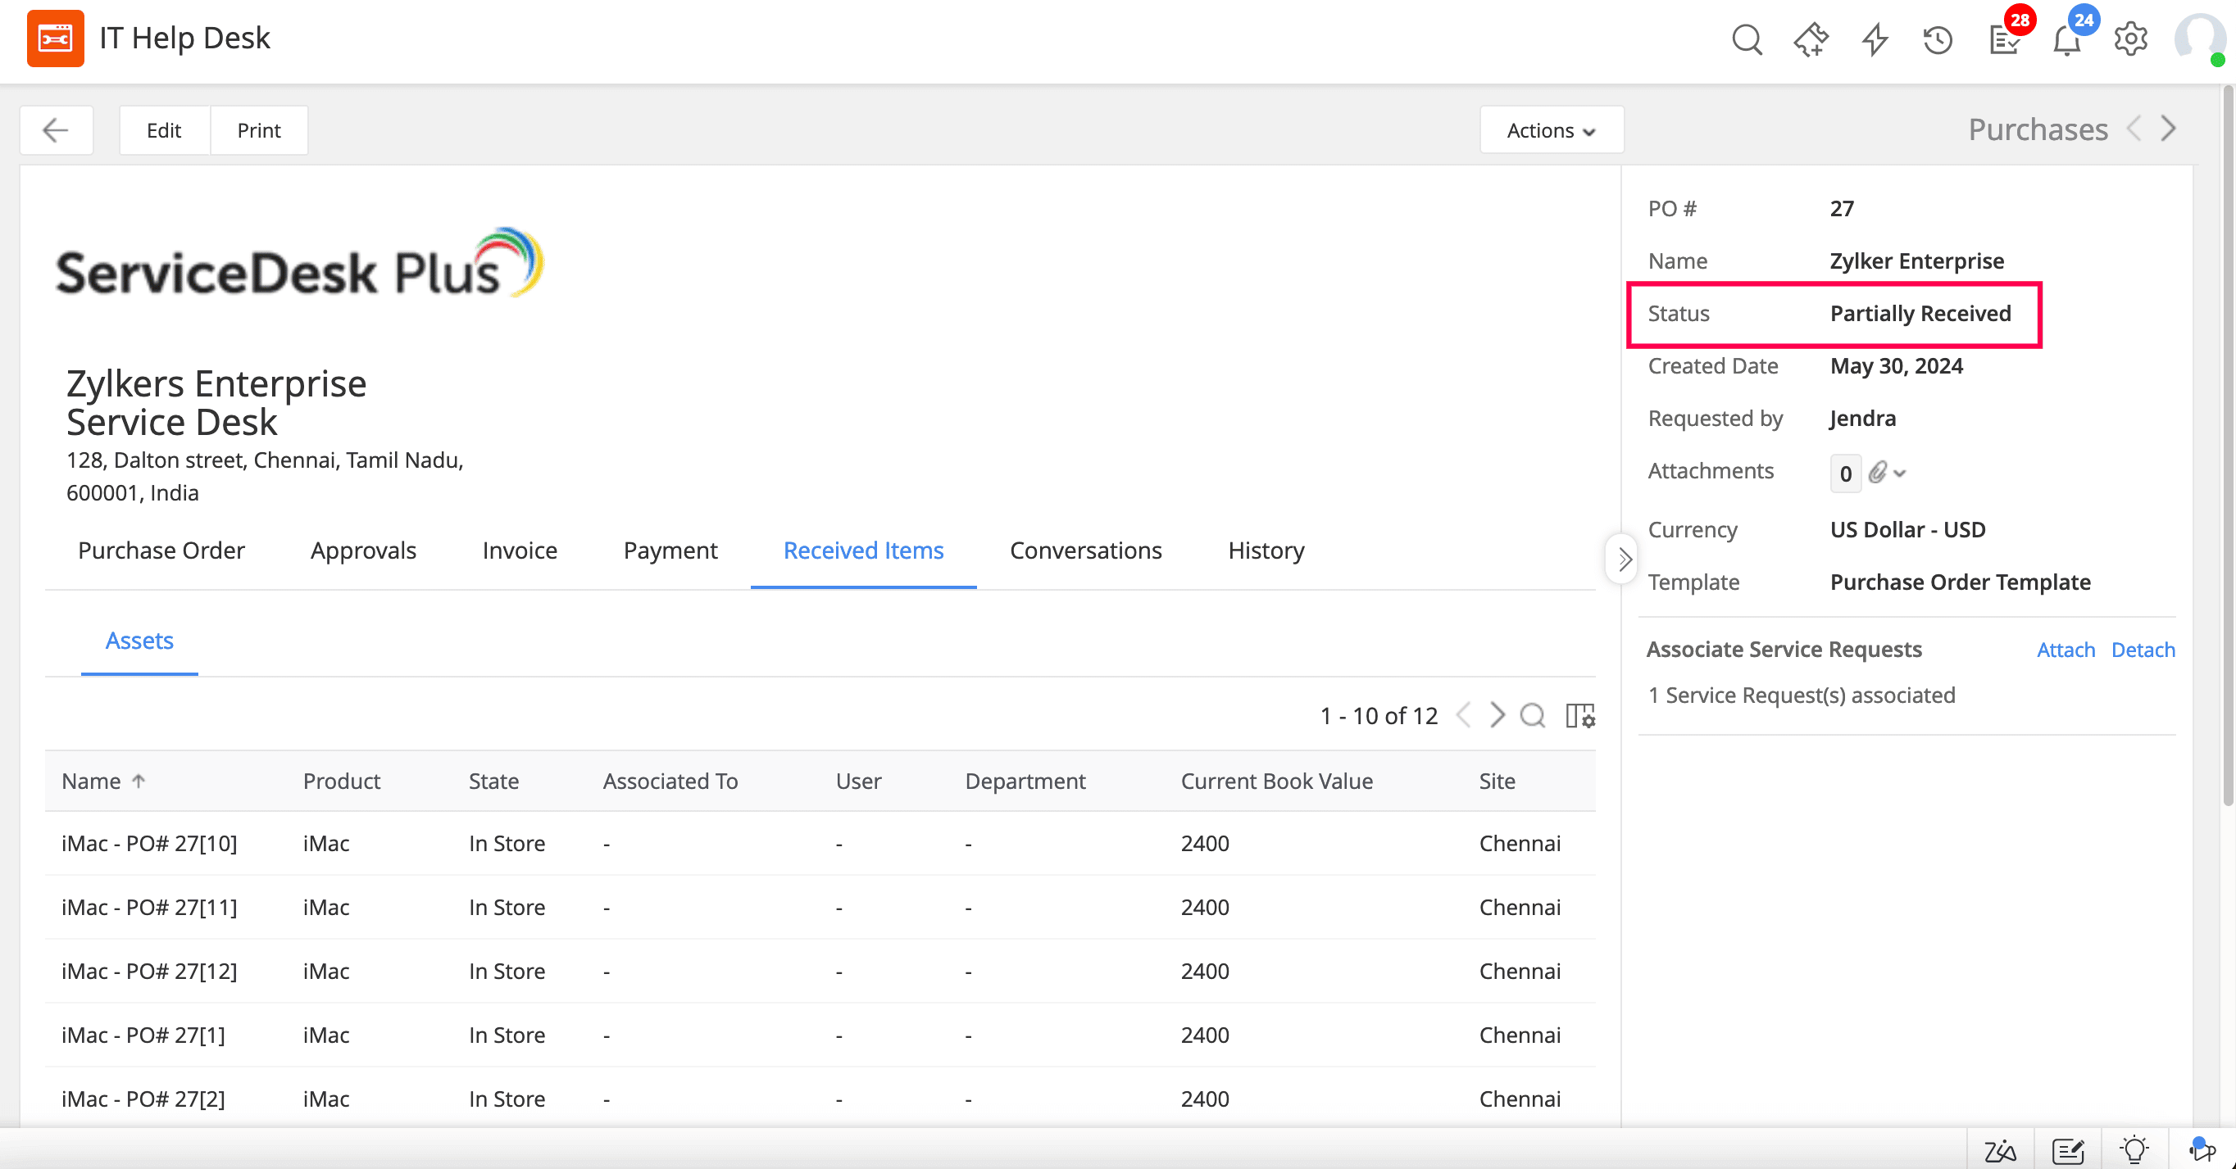Expand the Actions dropdown

coord(1551,130)
